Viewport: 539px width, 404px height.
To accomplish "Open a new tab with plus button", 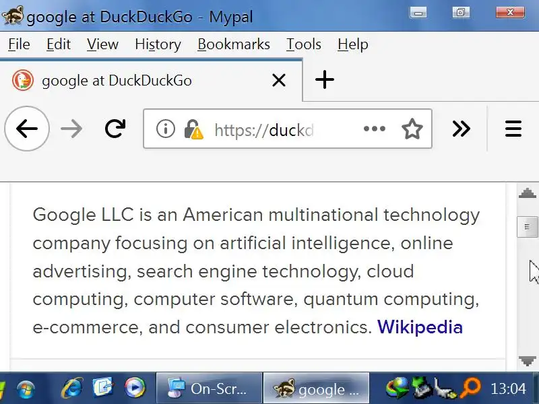I will [x=325, y=80].
